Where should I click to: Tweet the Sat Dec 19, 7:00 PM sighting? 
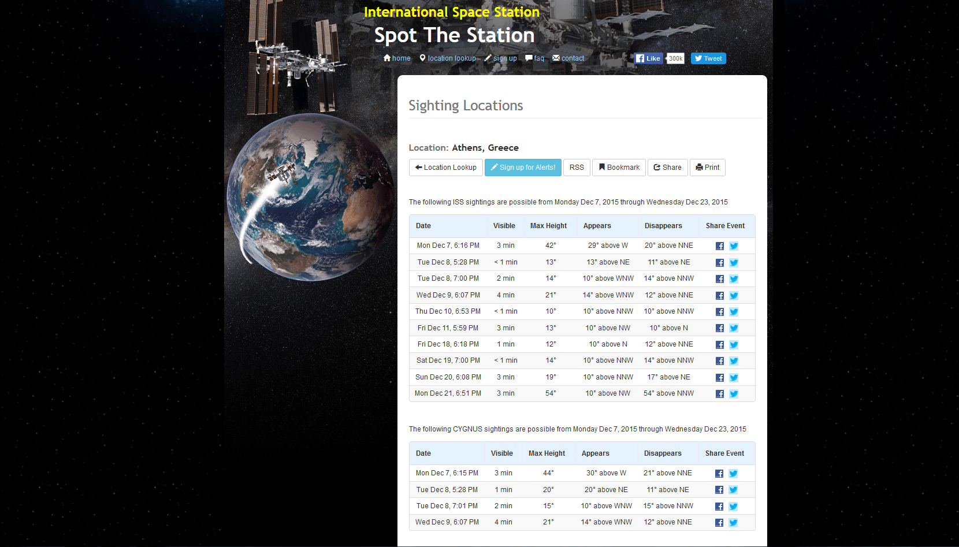734,361
